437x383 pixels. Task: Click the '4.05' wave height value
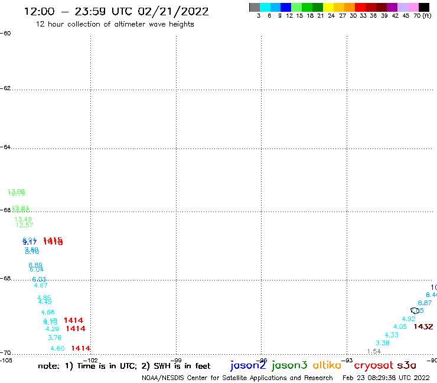click(x=400, y=326)
